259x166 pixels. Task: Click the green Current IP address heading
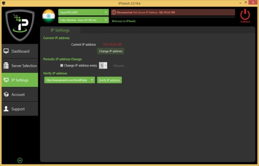pos(56,38)
